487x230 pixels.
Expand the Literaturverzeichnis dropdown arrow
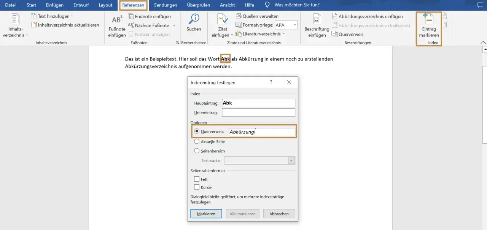point(283,34)
